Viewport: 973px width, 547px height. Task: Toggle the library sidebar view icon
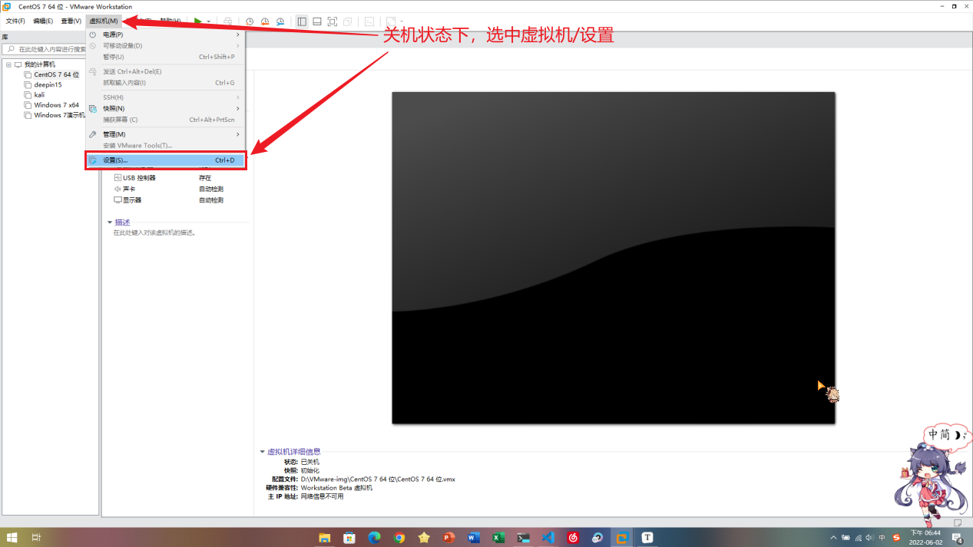pyautogui.click(x=302, y=21)
